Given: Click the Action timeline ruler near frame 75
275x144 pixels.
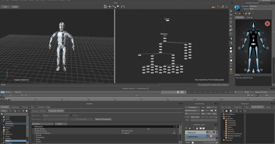Looking at the screenshot, I should (x=141, y=99).
